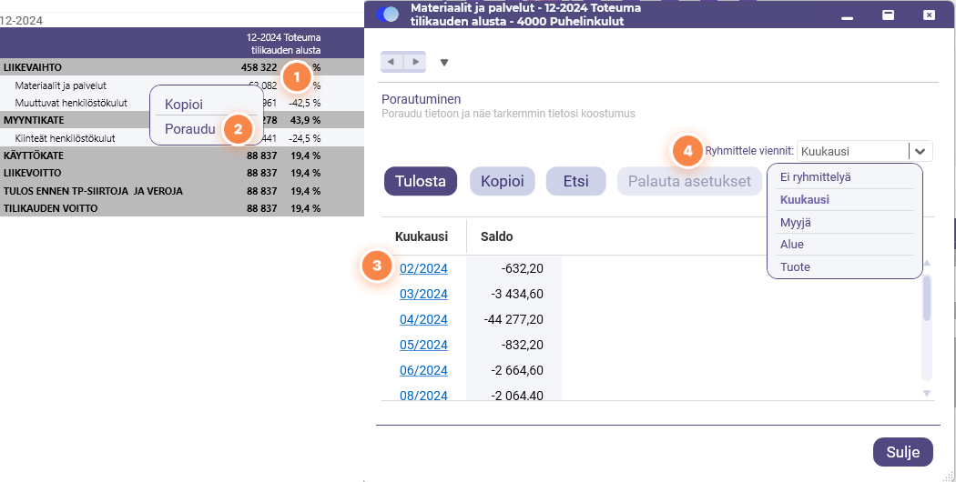Image resolution: width=956 pixels, height=482 pixels.
Task: Click Kopioi in the context menu
Action: 184,105
